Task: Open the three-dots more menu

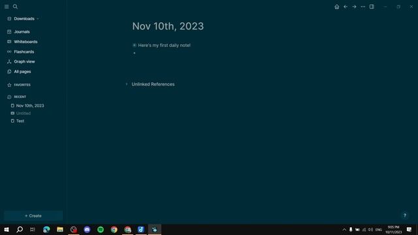Action: [x=363, y=7]
